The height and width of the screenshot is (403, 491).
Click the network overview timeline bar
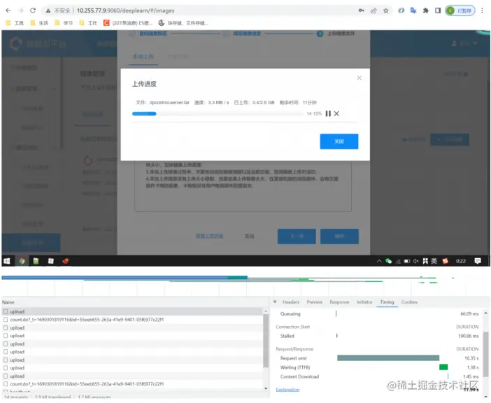pos(124,277)
